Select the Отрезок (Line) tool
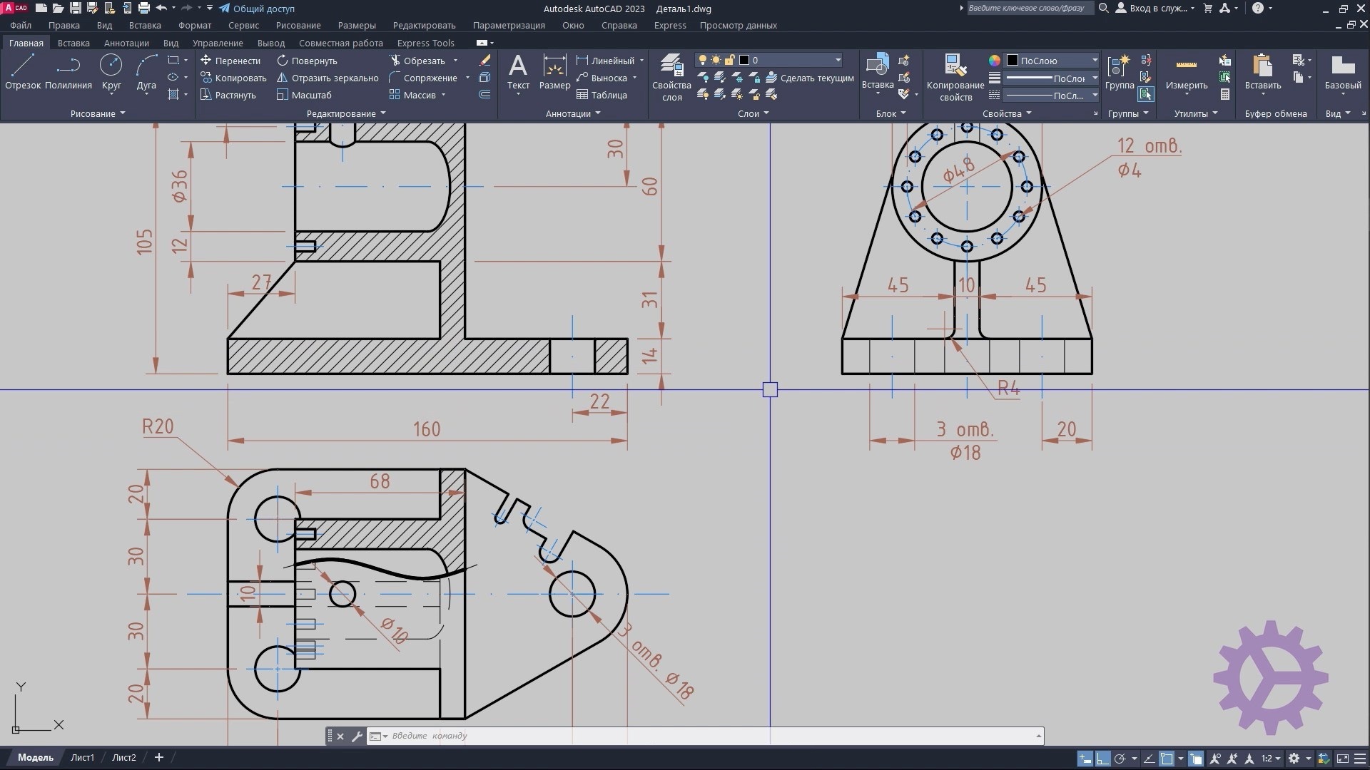Image resolution: width=1370 pixels, height=770 pixels. (x=23, y=71)
